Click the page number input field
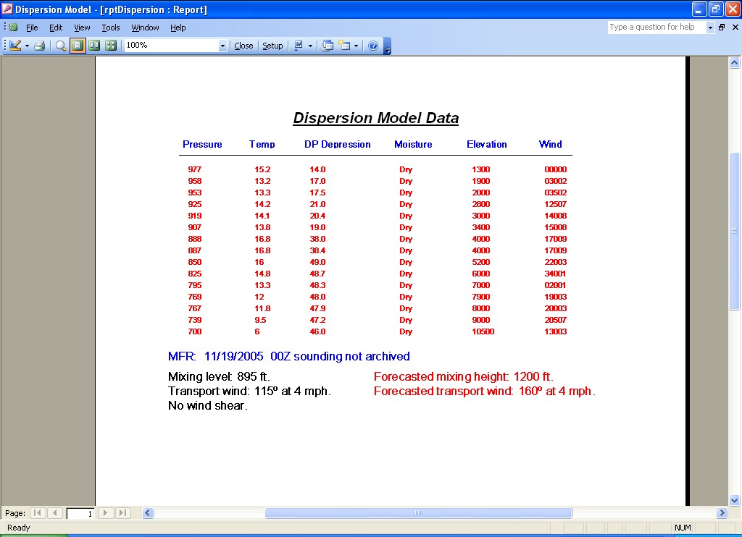This screenshot has width=742, height=537. click(x=80, y=513)
